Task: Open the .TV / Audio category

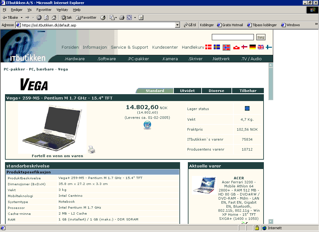Action: (x=251, y=59)
